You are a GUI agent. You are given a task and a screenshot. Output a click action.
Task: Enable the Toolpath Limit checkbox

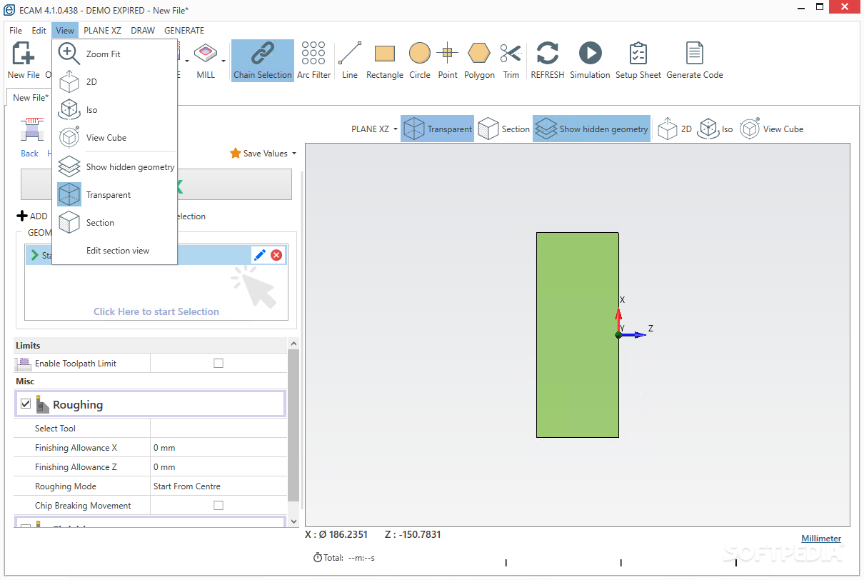pyautogui.click(x=218, y=364)
